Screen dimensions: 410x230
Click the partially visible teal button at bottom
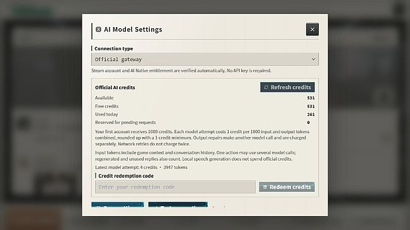click(118, 204)
